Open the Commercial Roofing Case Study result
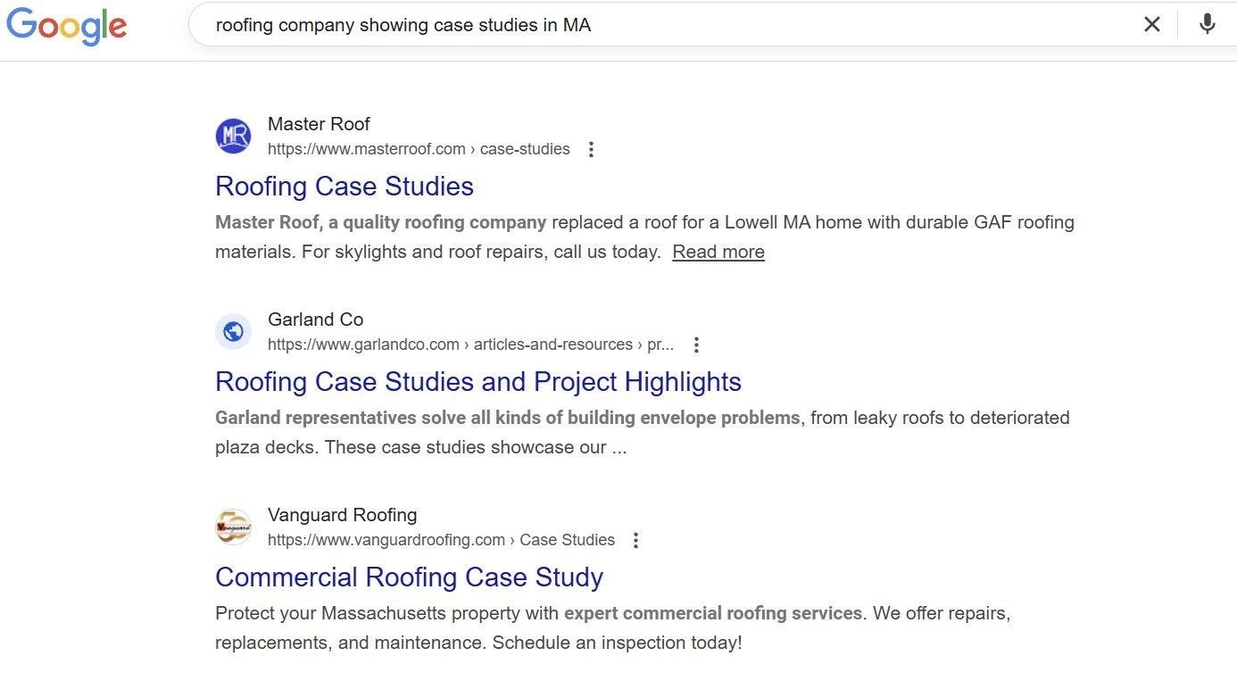The height and width of the screenshot is (681, 1237). click(409, 577)
